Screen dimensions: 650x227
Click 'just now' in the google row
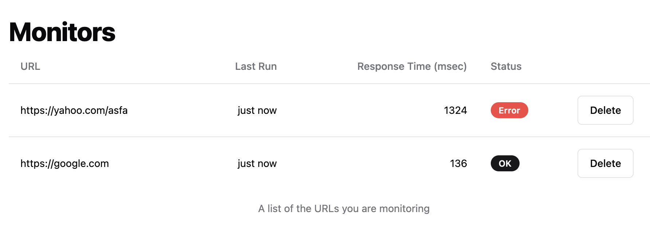pyautogui.click(x=257, y=163)
